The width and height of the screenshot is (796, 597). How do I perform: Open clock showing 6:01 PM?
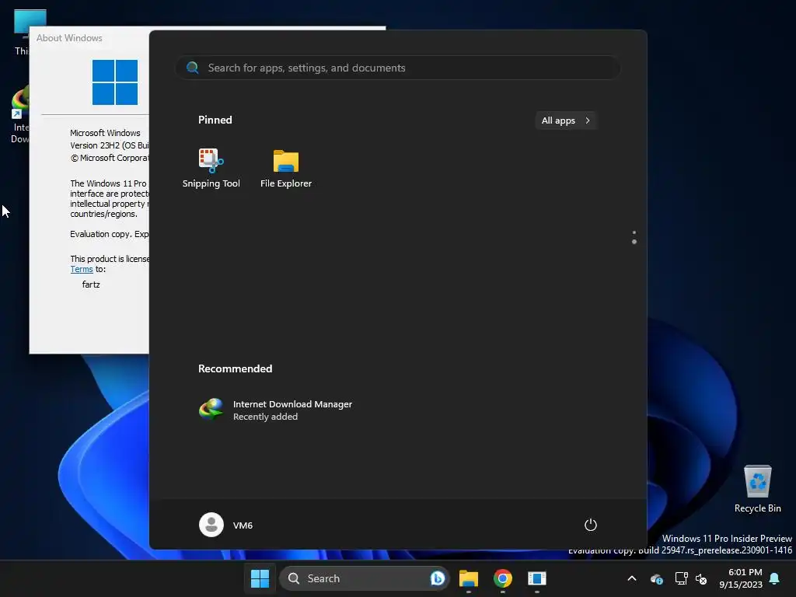741,578
